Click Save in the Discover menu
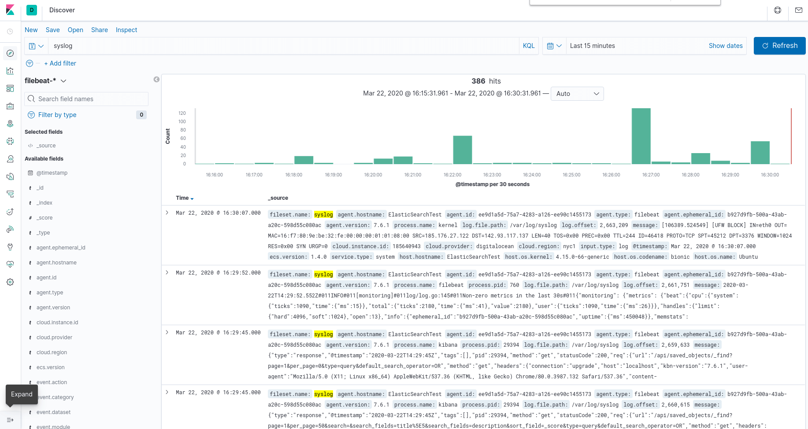Viewport: 808px width, 429px height. click(x=53, y=30)
